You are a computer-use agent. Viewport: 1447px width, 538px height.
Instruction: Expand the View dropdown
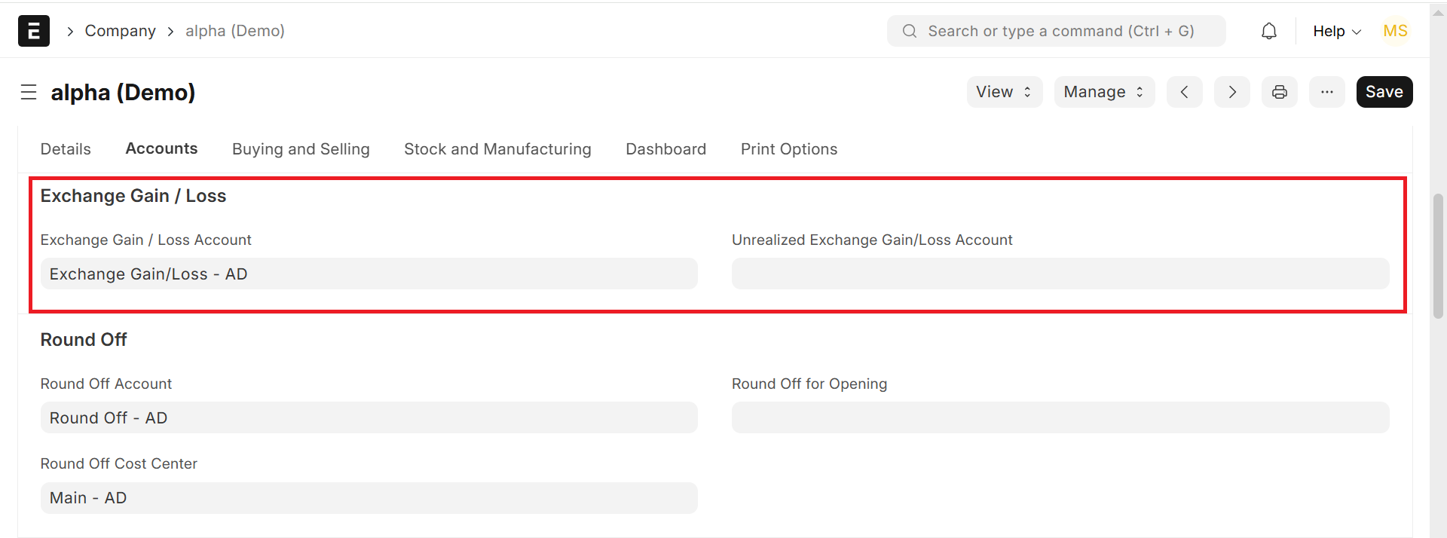(1004, 92)
